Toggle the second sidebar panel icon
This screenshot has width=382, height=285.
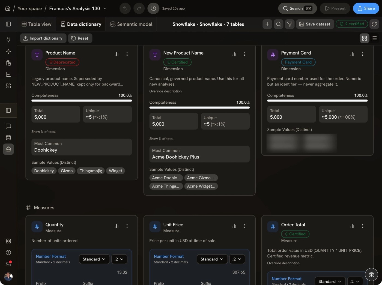click(8, 110)
